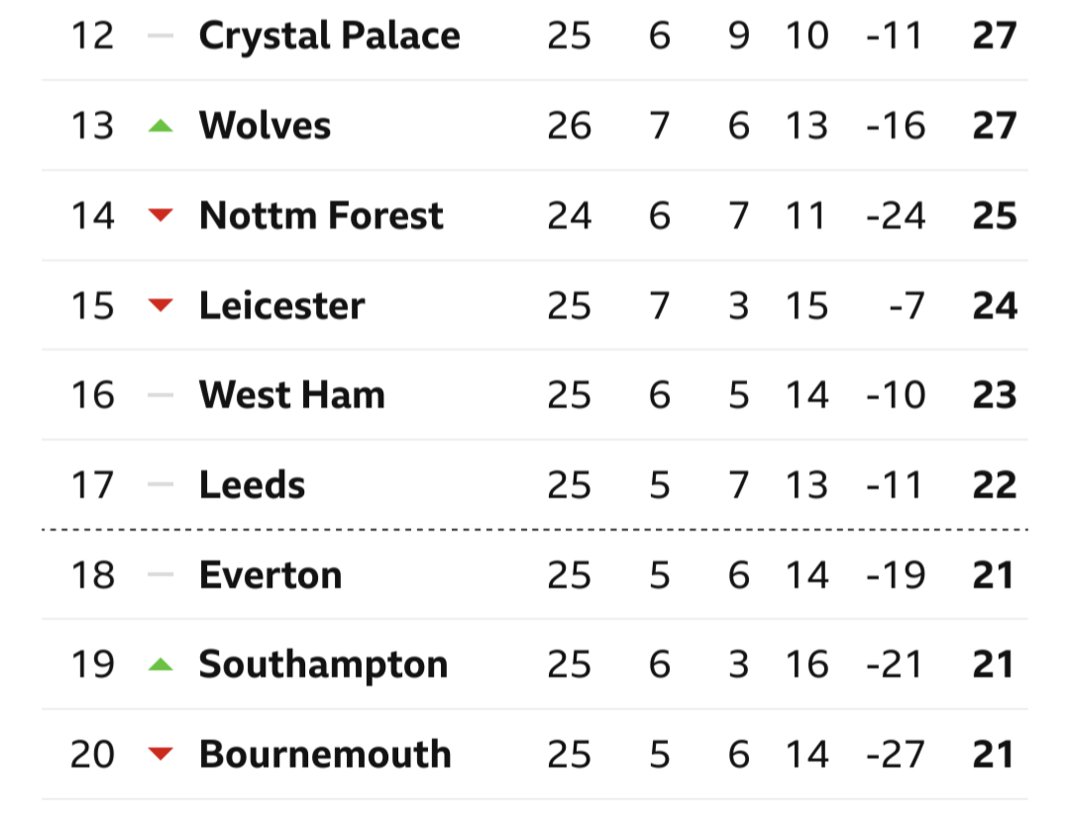Select Bournemouth at position 20
The width and height of the screenshot is (1070, 813).
coord(326,755)
